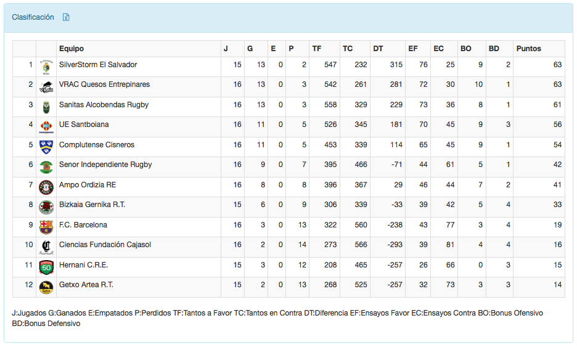
Task: Select the DT difference column header
Action: click(x=378, y=49)
